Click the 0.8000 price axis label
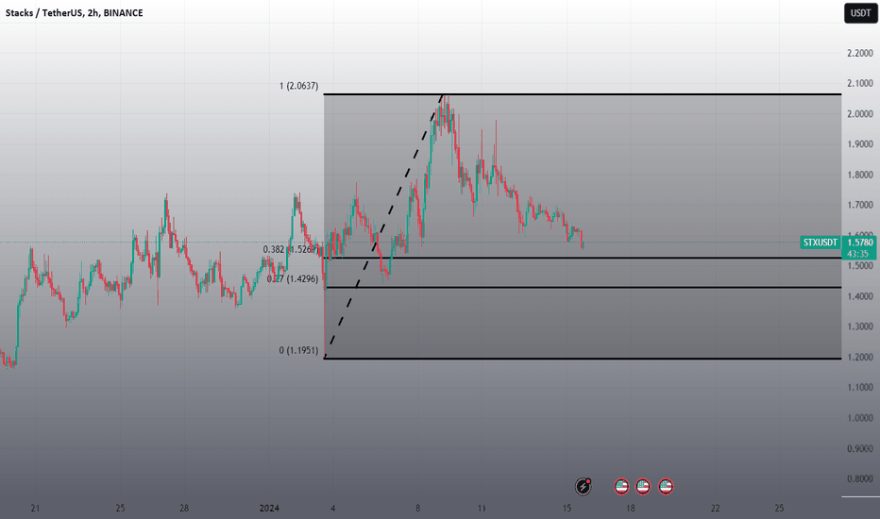Screen dimensions: 880x519 click(x=860, y=479)
